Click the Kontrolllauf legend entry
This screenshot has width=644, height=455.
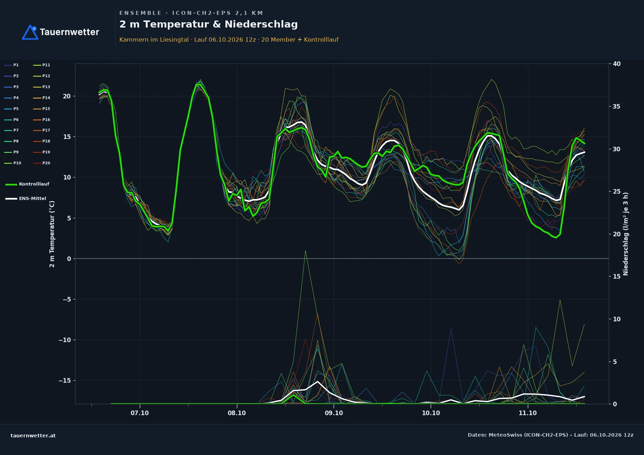tap(28, 184)
